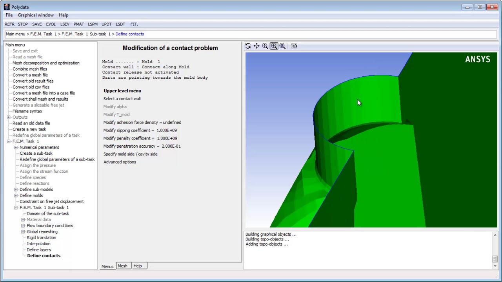
Task: Select Domain of the sub-task
Action: (48, 214)
